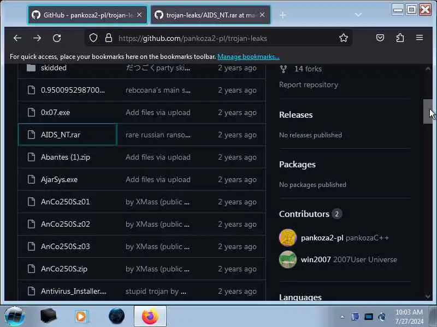Open Abantes (1).zip file

(65, 157)
